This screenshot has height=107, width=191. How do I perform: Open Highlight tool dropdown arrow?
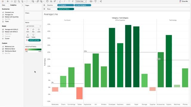click(62, 1)
